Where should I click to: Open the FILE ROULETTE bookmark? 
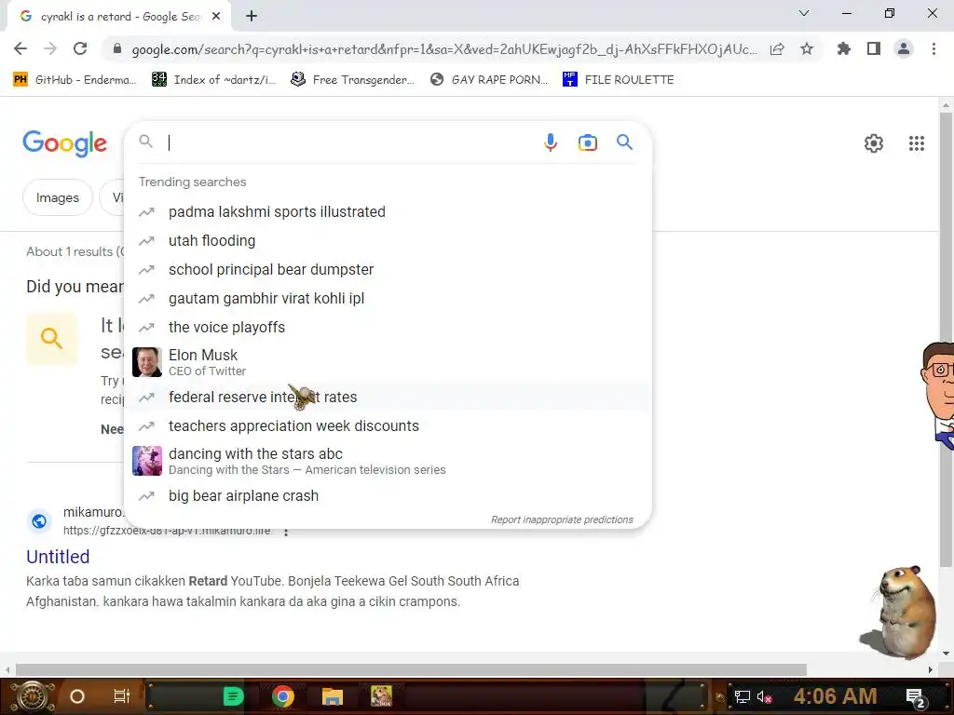[619, 80]
